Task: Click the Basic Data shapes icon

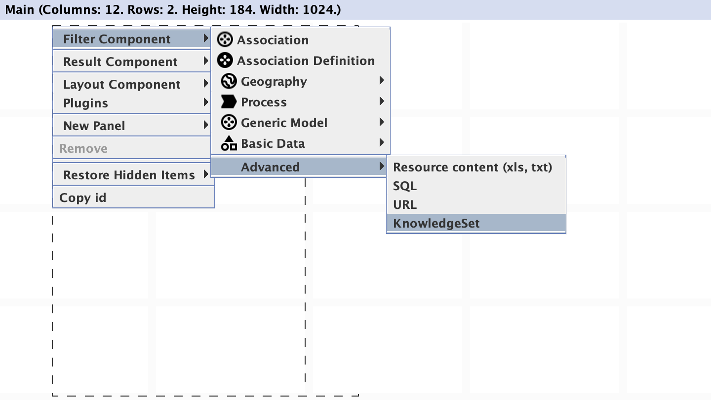Action: [229, 143]
